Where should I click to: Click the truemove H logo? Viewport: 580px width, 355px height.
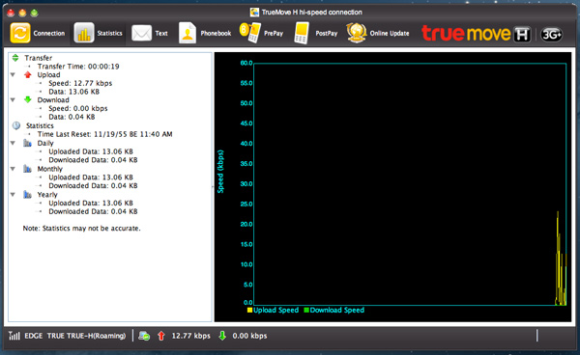pyautogui.click(x=477, y=34)
